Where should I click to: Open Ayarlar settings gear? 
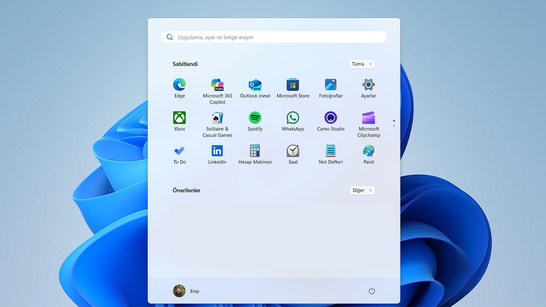[x=369, y=85]
